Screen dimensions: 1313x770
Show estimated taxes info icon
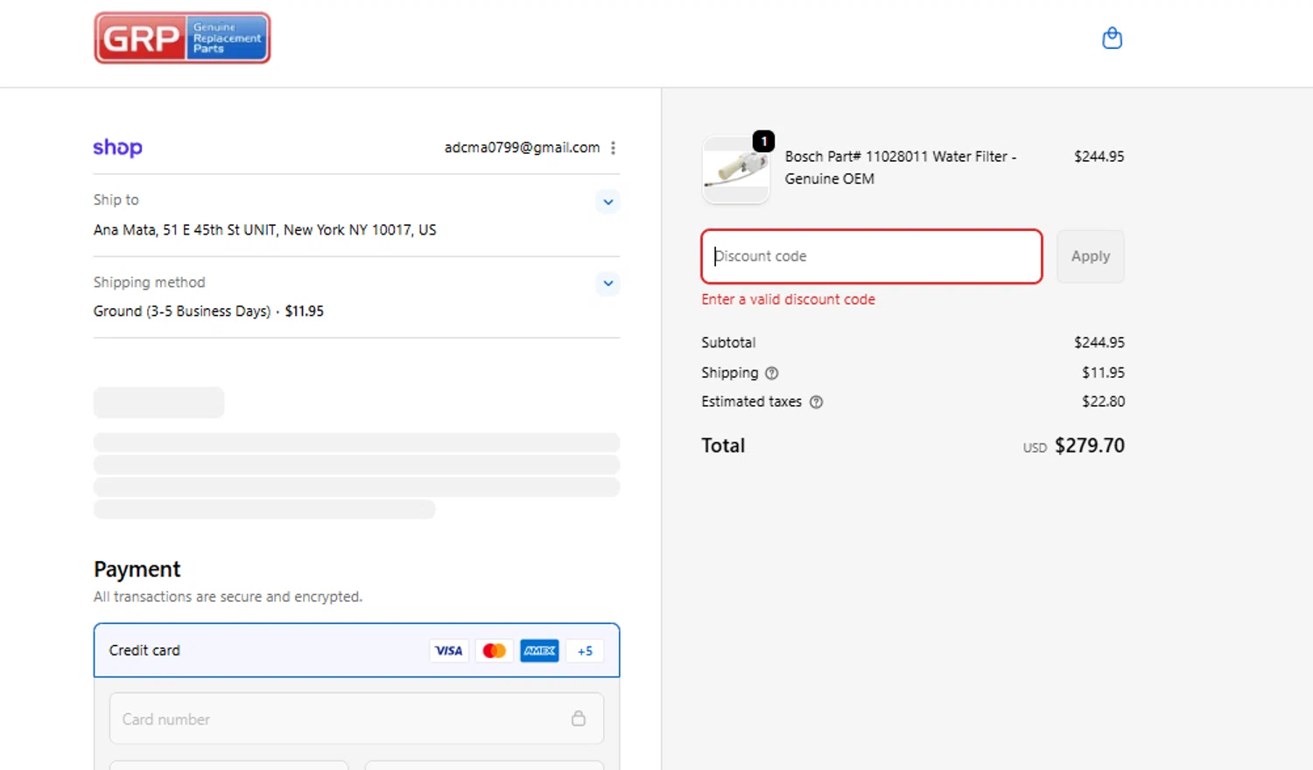pos(816,402)
